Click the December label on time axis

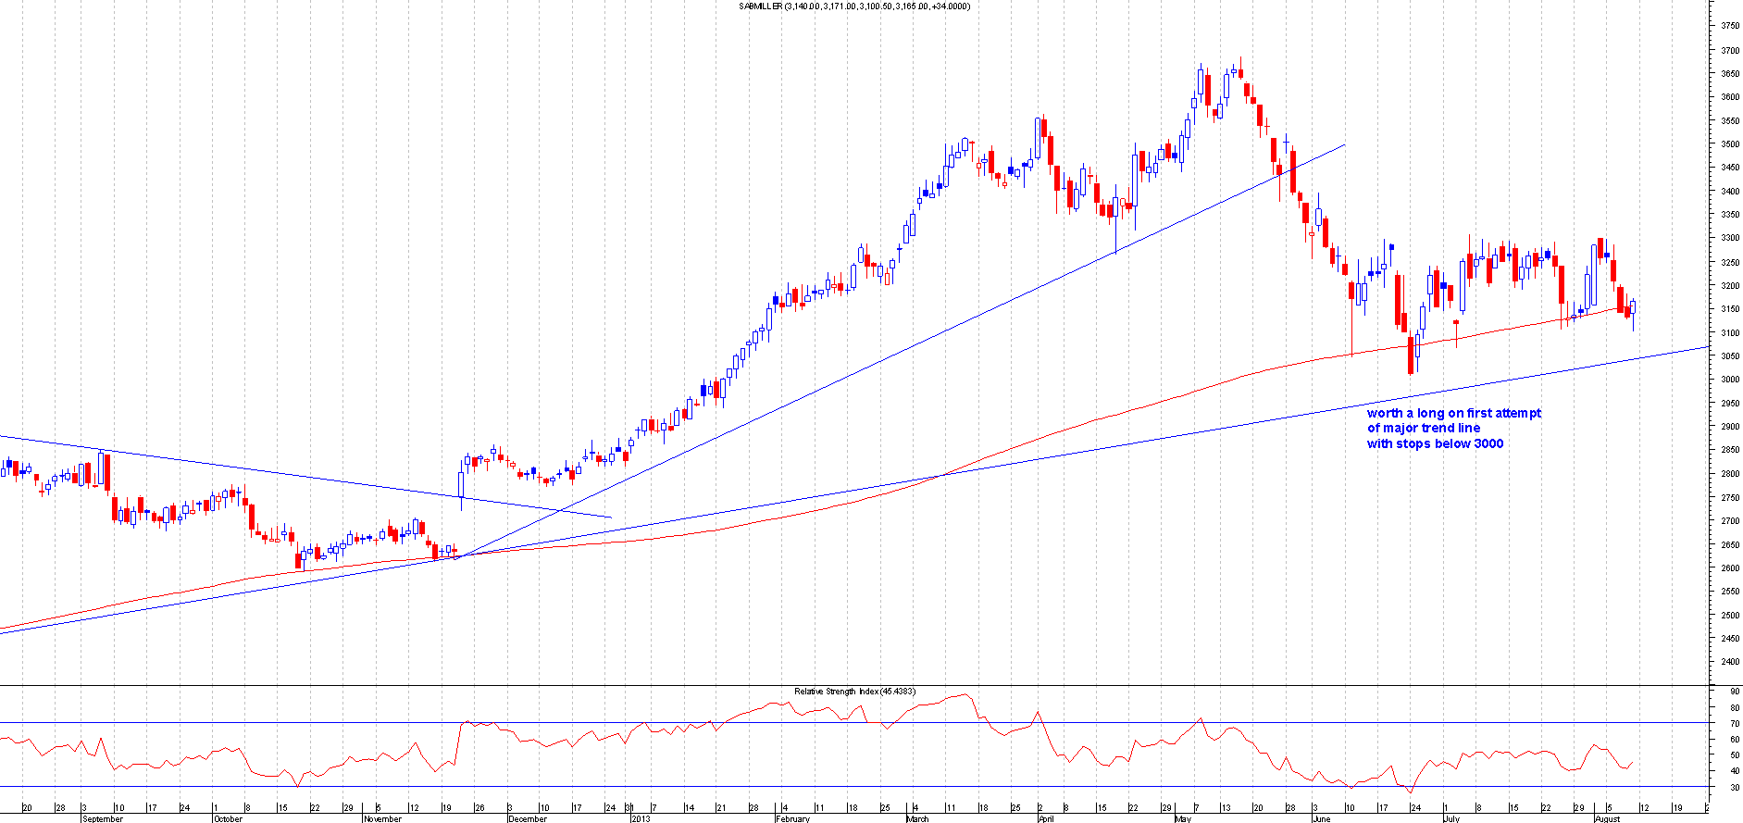(528, 818)
